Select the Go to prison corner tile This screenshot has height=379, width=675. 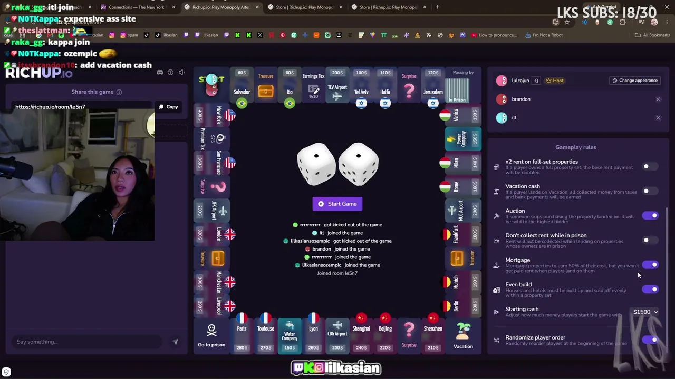pyautogui.click(x=211, y=335)
